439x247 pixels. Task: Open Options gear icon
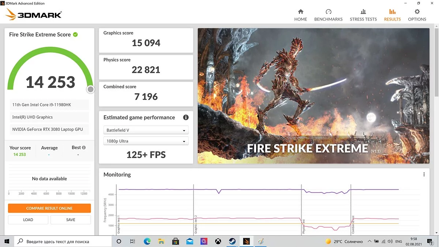(x=417, y=12)
